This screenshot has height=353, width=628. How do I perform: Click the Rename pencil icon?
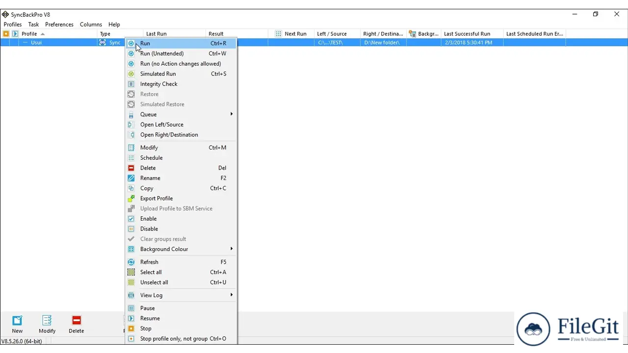click(x=131, y=178)
